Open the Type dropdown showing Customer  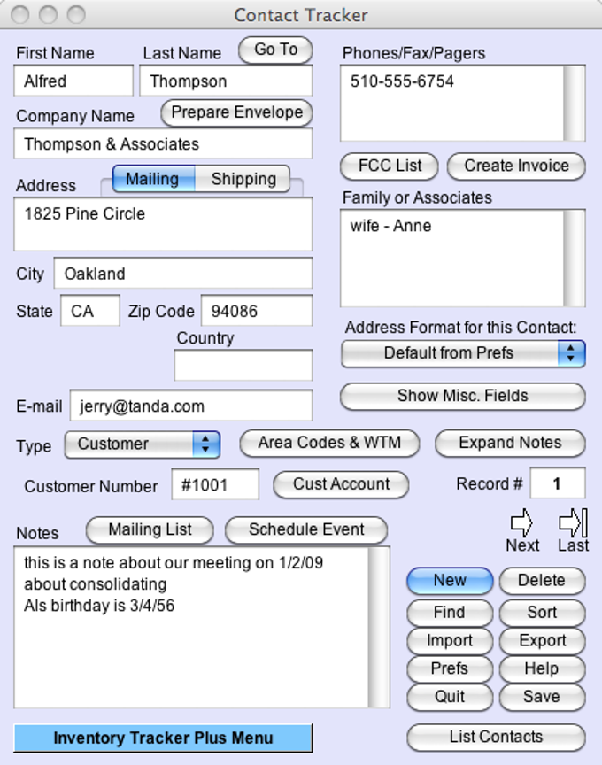(x=142, y=444)
